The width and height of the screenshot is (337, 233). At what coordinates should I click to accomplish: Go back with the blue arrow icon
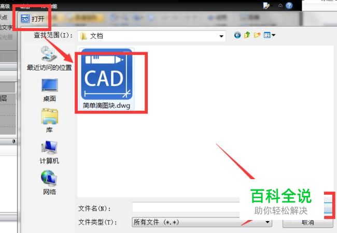237,35
